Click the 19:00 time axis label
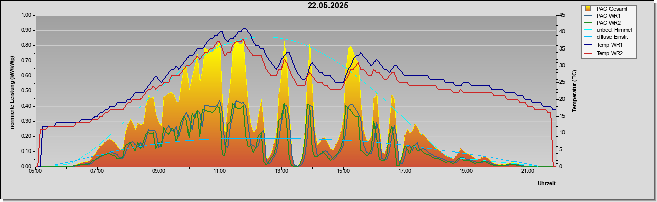The width and height of the screenshot is (657, 202). tap(466, 171)
